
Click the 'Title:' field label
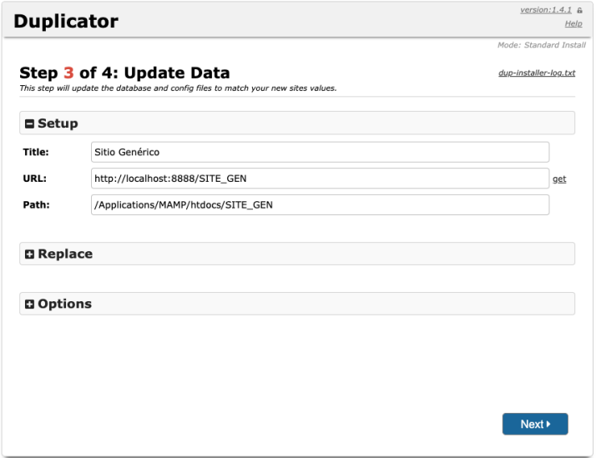click(x=36, y=152)
